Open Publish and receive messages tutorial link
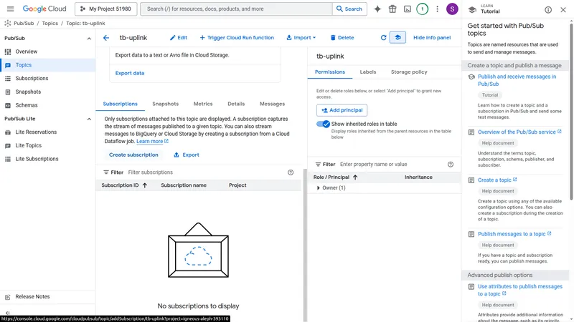Screen dimensions: 574x322 (517, 80)
